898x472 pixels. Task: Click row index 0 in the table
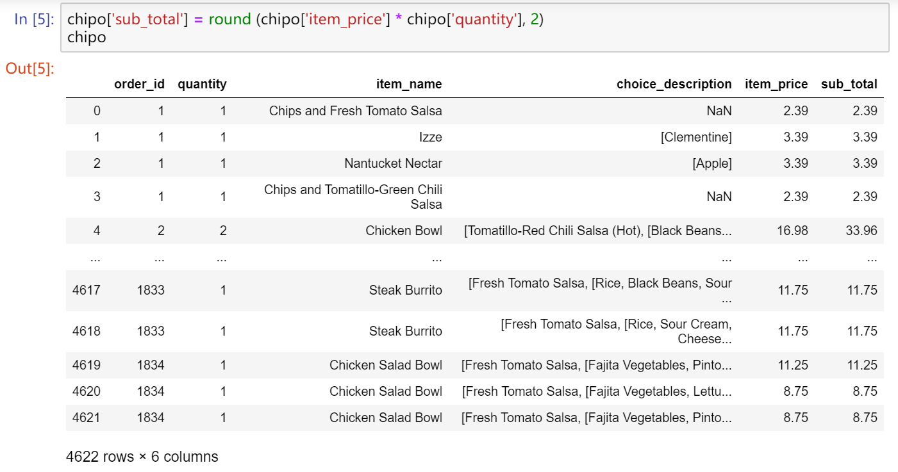[97, 111]
